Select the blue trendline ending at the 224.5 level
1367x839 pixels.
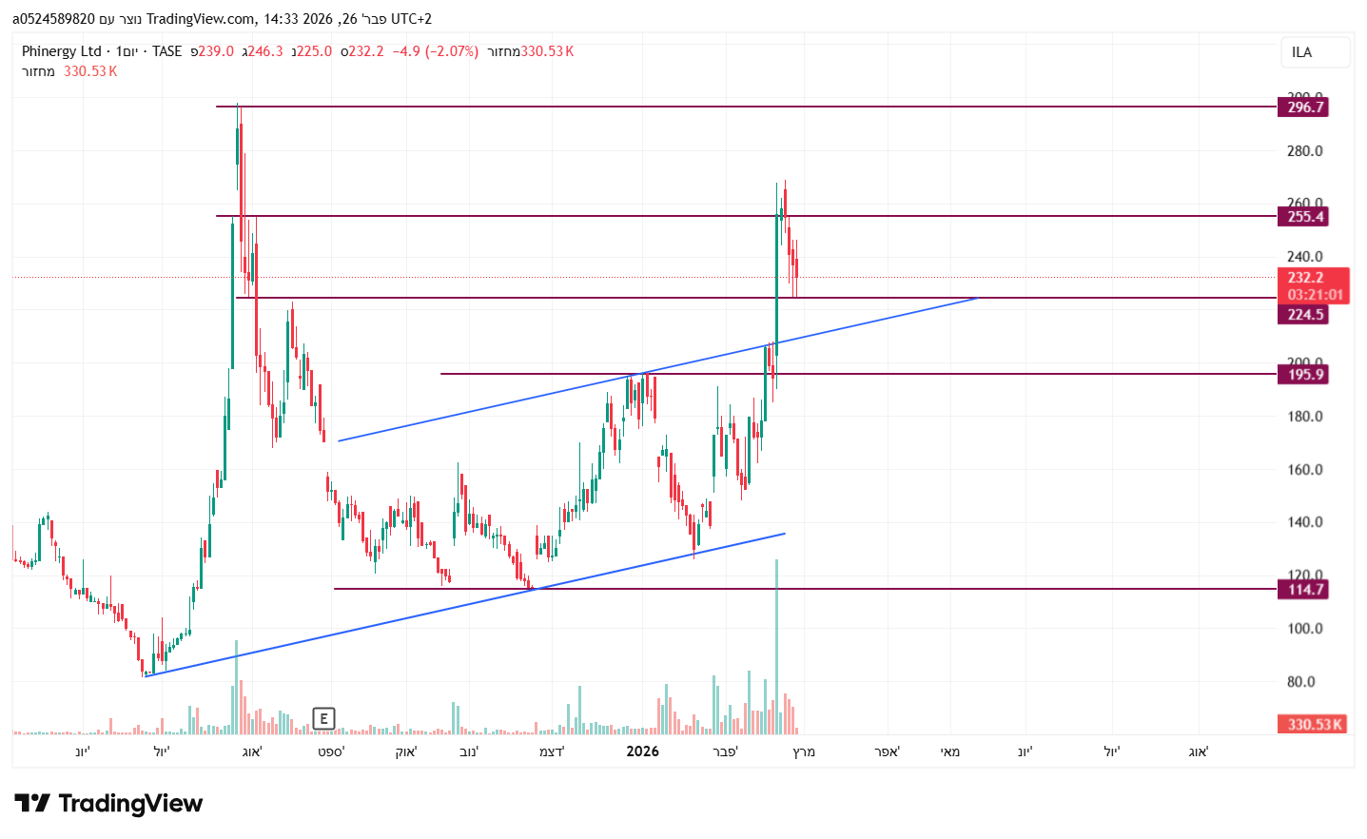656,370
